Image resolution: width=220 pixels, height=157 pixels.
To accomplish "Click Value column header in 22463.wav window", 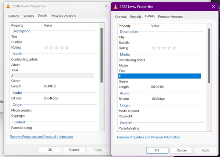I will point(68,26).
